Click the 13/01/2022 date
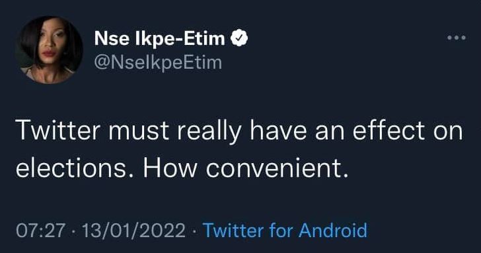The width and height of the screenshot is (481, 253). 133,231
